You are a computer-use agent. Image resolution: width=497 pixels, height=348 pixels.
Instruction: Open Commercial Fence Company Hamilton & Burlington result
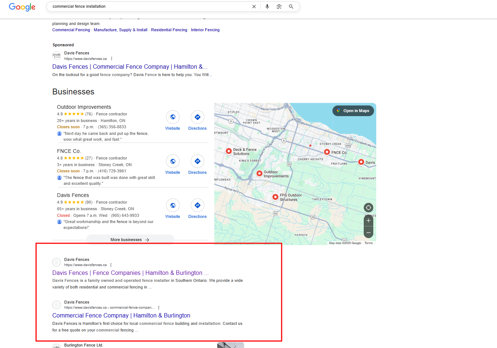121,316
